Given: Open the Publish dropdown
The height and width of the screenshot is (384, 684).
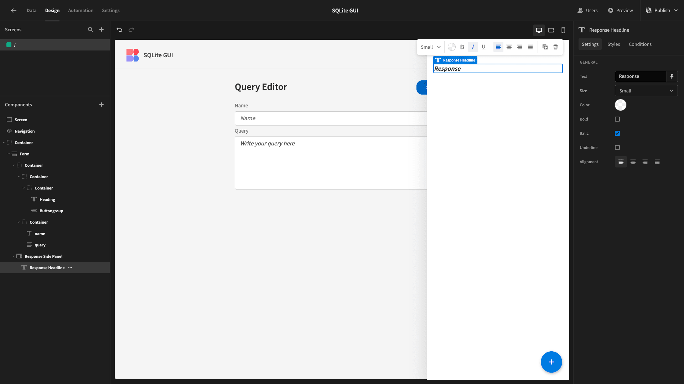Looking at the screenshot, I should 662,11.
